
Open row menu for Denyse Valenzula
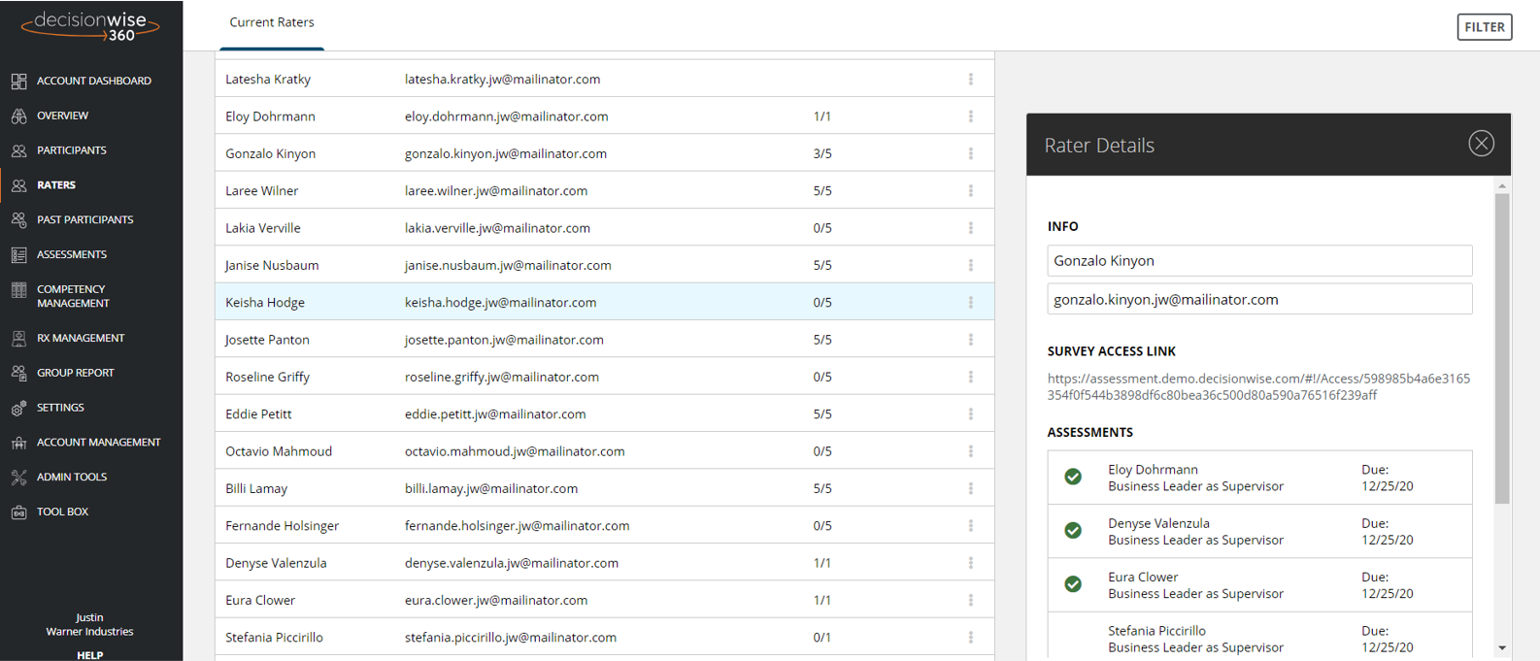coord(970,563)
